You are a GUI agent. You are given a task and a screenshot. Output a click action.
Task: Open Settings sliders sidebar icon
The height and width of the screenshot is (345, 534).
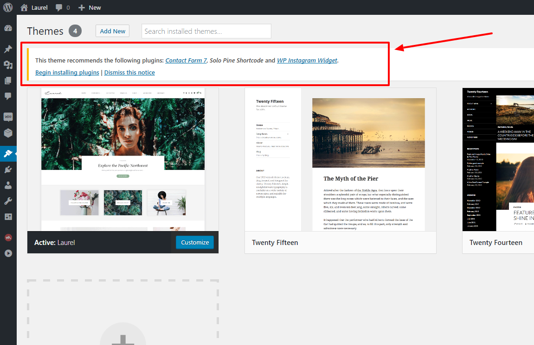coord(8,217)
